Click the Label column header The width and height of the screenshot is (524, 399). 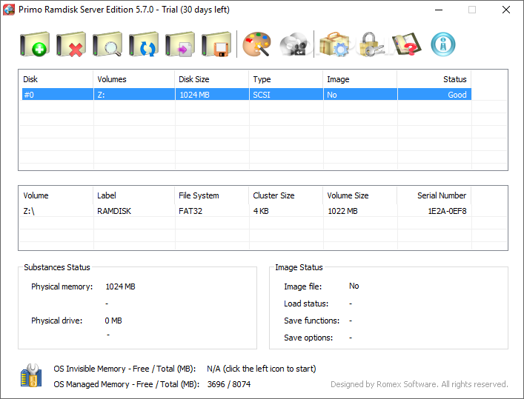pos(134,195)
